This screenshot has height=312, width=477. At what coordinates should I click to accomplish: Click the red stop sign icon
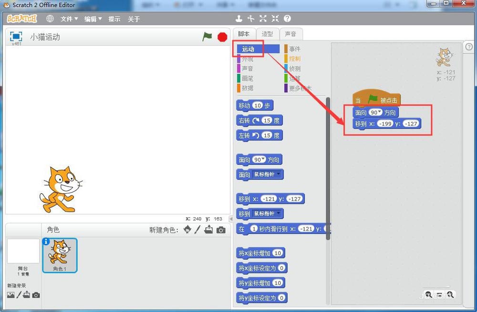(222, 37)
